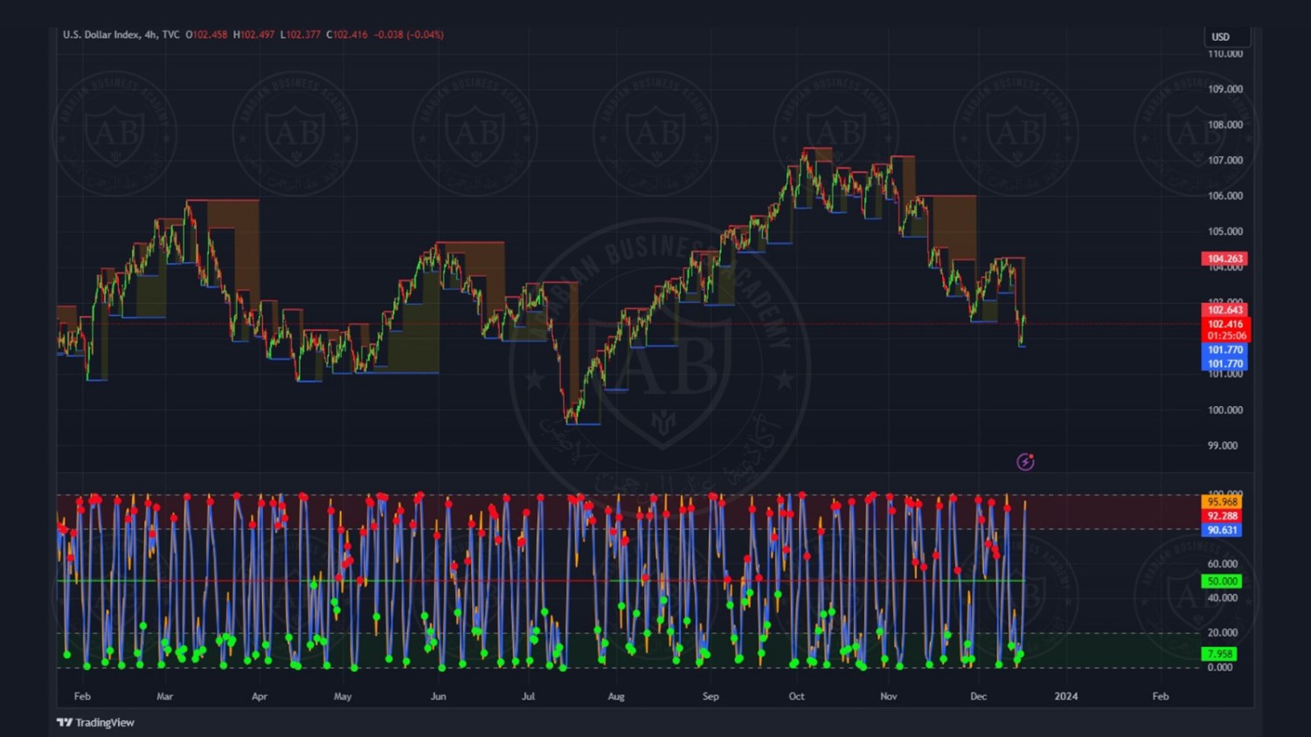Click the Oct label on time axis
The image size is (1311, 737).
797,697
